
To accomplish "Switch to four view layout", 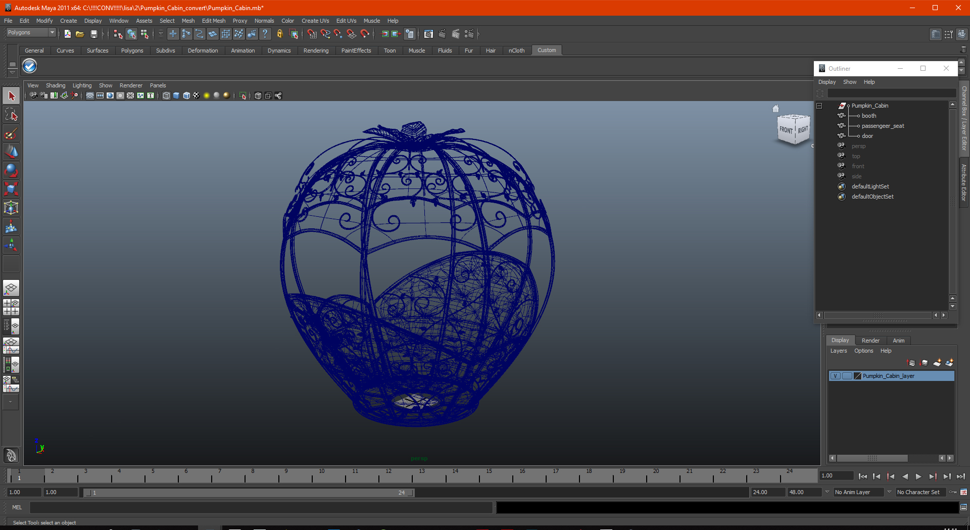I will tap(11, 307).
